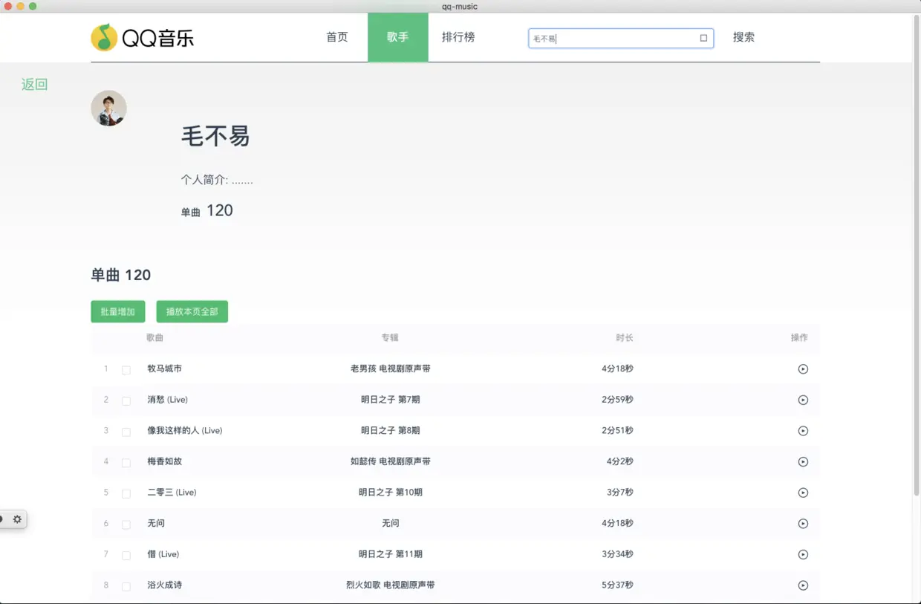Click the QQ音乐 logo
921x604 pixels.
pos(143,37)
